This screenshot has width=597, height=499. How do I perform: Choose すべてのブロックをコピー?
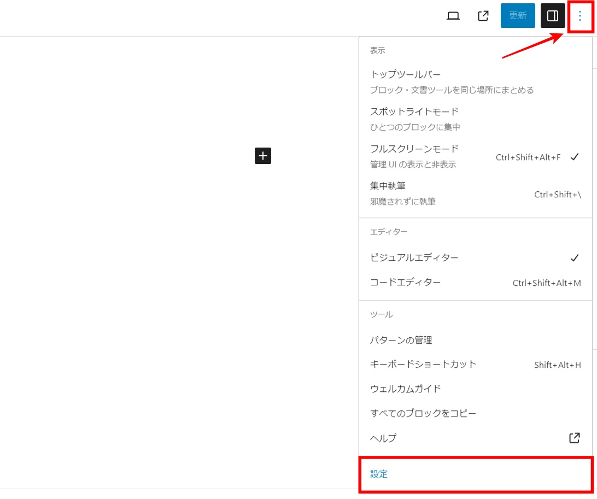click(423, 413)
